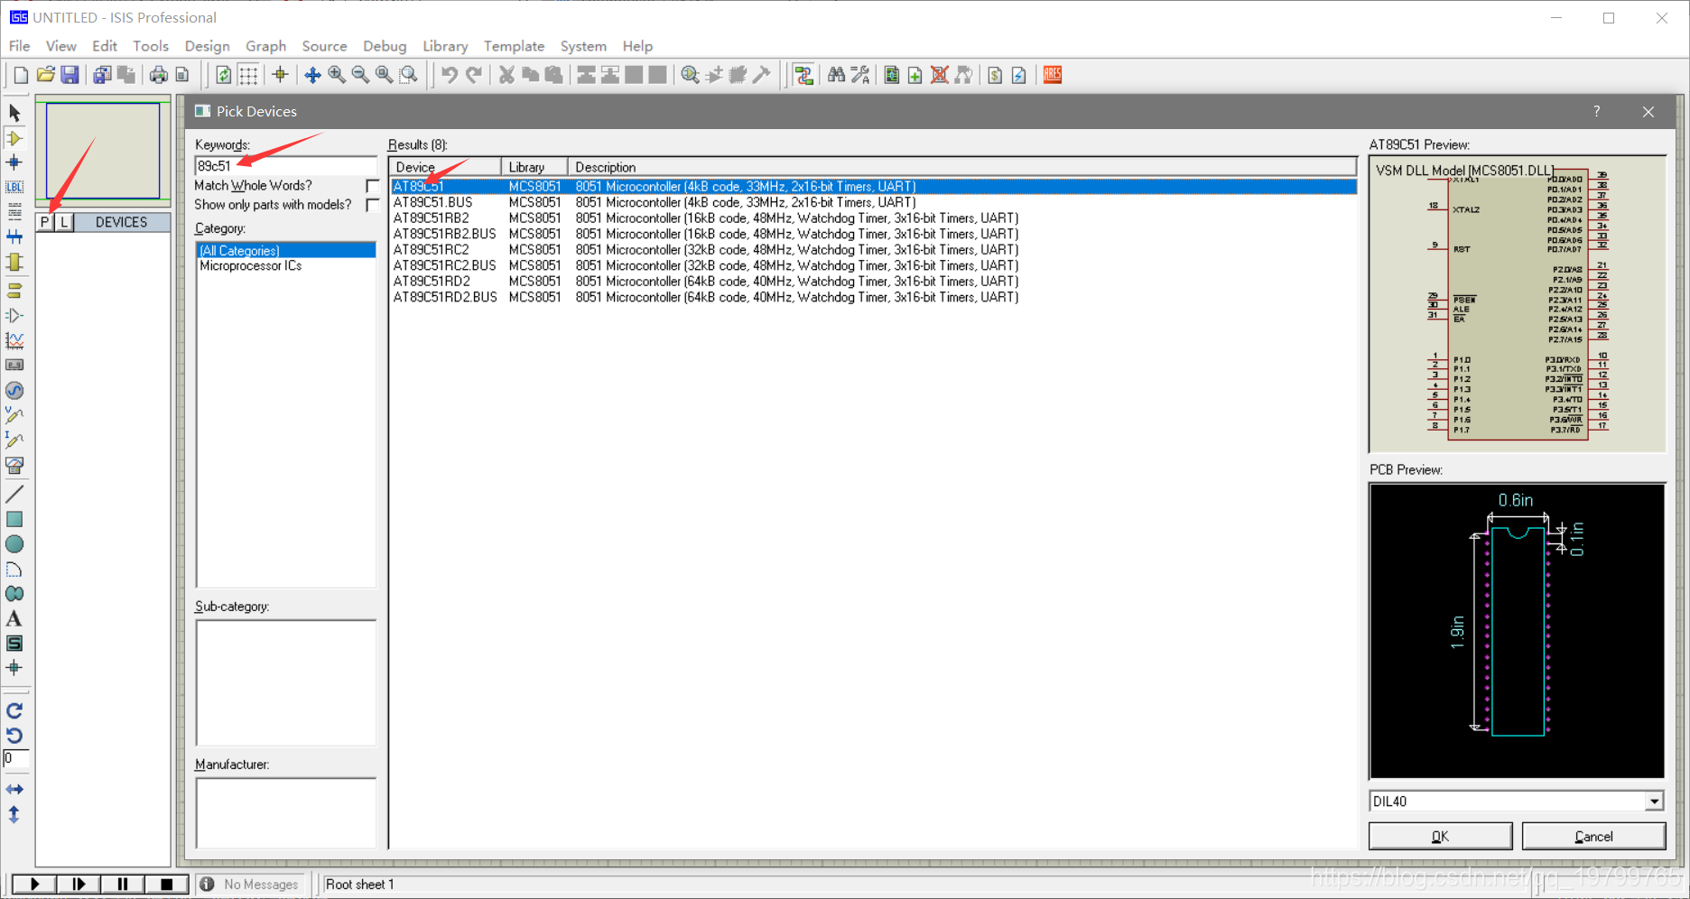The image size is (1690, 899).
Task: Close the Pick Devices dialog
Action: coord(1648,112)
